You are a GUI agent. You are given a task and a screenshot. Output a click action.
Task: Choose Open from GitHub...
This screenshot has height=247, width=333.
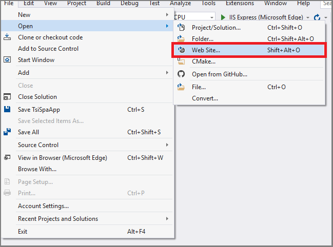click(249, 74)
